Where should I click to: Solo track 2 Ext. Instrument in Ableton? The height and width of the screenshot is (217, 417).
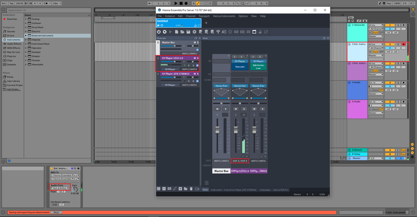[398, 44]
